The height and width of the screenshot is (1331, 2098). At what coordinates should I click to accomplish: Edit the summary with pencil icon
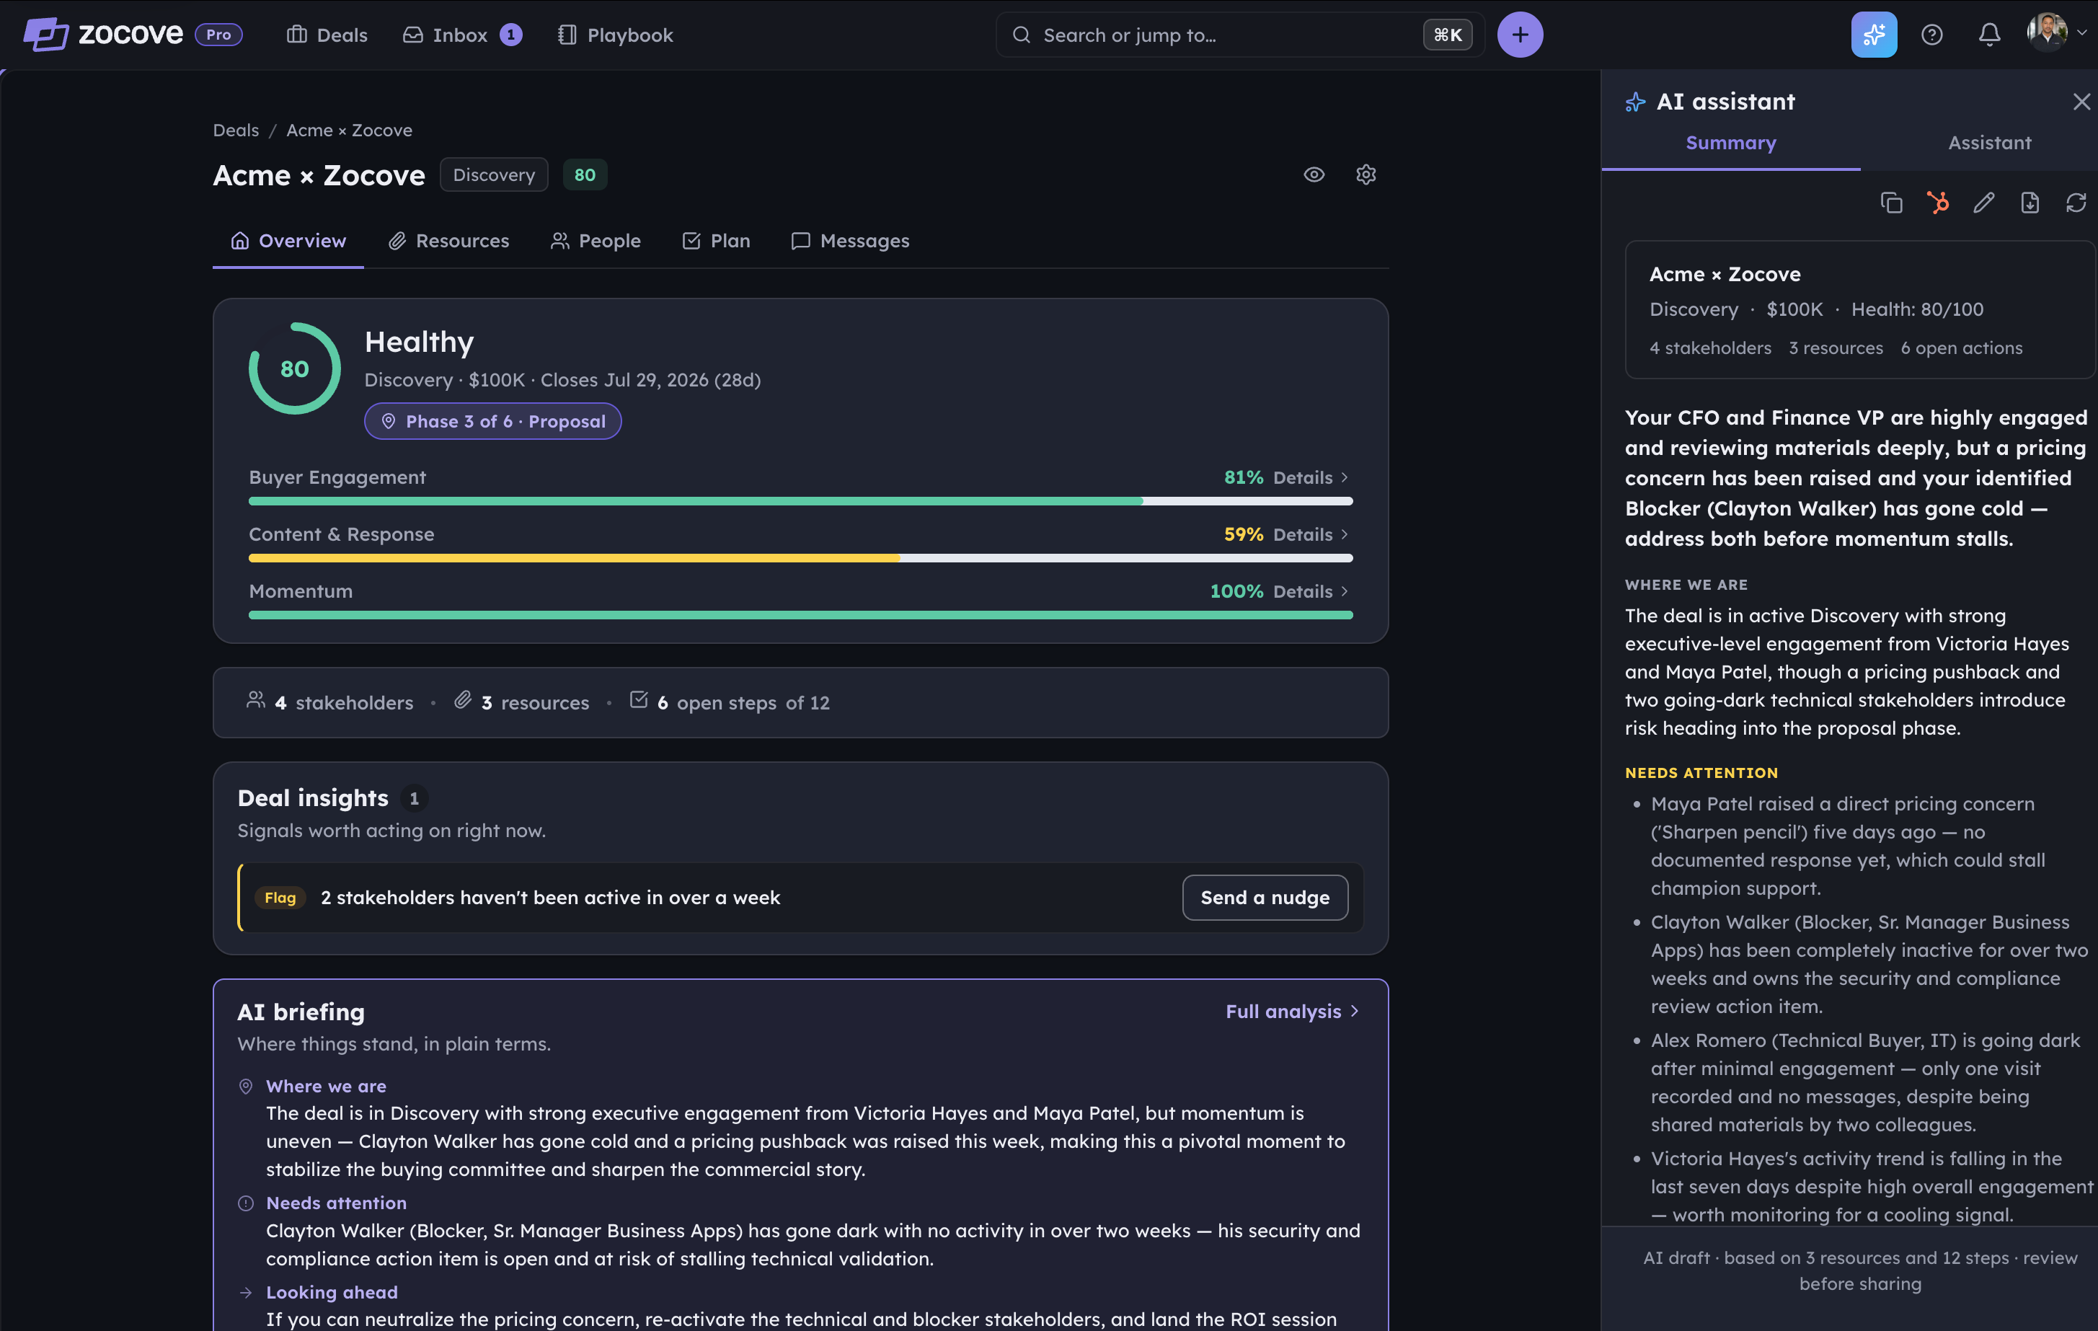click(x=1984, y=203)
